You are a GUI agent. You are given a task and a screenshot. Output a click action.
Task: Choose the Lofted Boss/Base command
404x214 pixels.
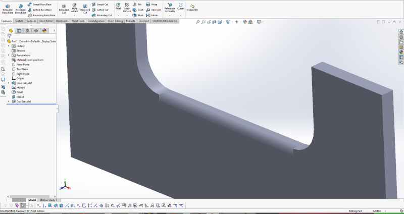coord(40,10)
